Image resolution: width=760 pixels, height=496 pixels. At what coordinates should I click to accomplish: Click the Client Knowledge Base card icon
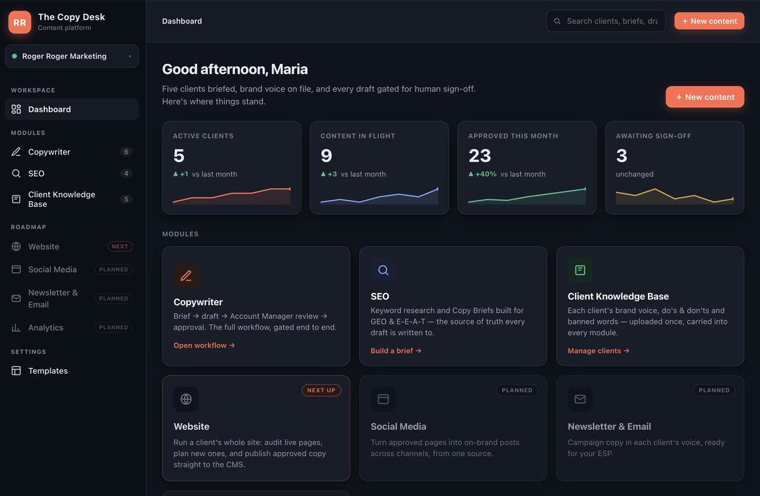pos(580,270)
